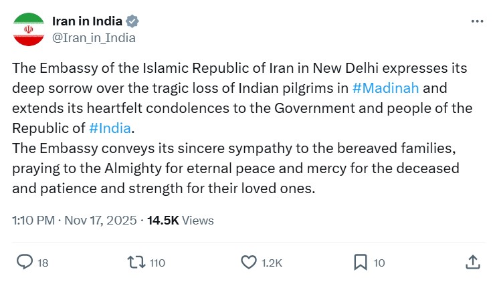
Task: Click the share upload arrow icon
Action: point(472,261)
